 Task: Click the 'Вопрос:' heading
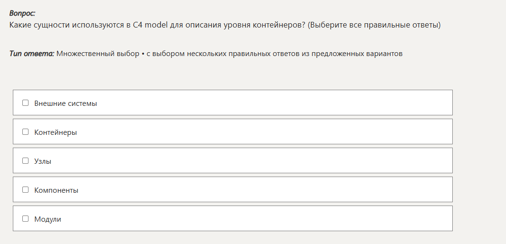[x=22, y=14]
